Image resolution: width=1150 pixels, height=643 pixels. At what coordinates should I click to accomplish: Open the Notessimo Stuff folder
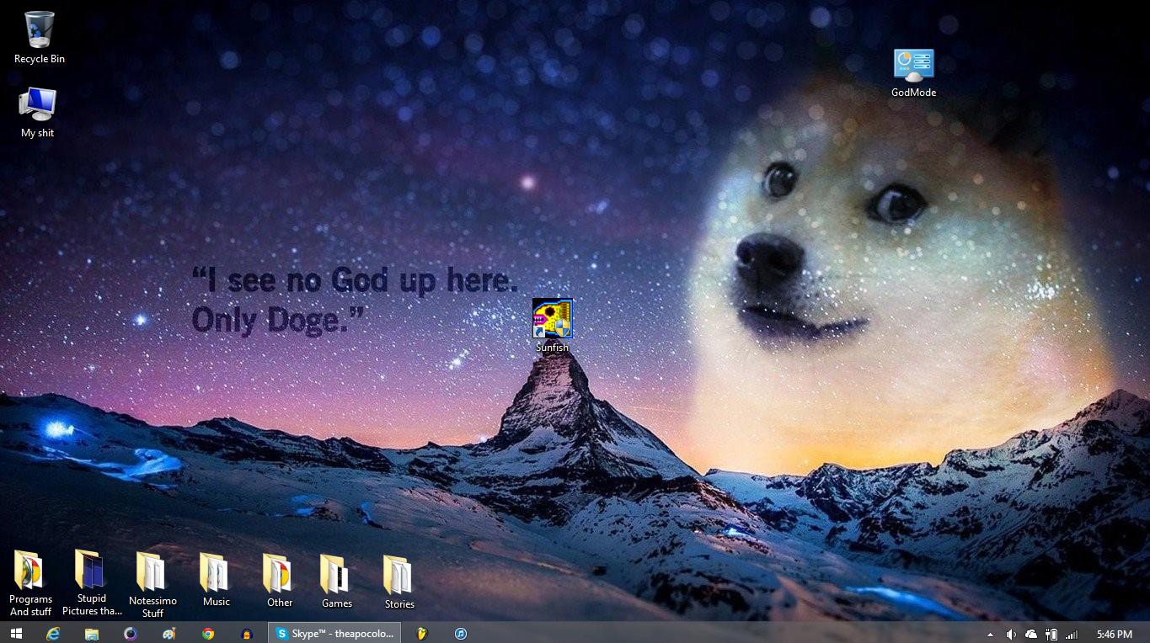click(x=152, y=572)
